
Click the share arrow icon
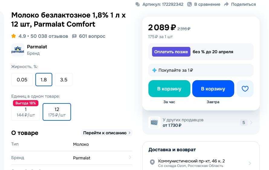coord(226,4)
